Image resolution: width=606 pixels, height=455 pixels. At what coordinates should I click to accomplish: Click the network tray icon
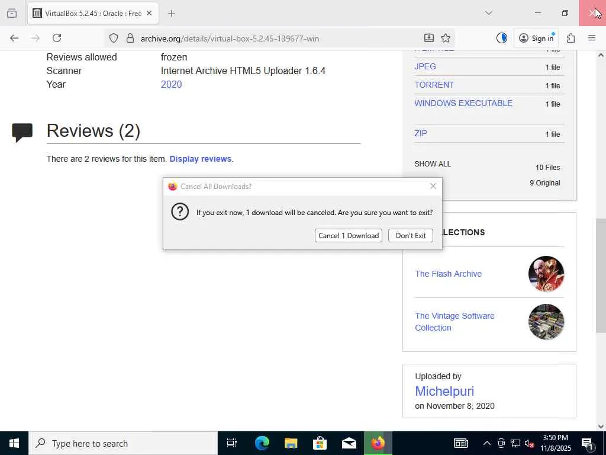coord(515,443)
